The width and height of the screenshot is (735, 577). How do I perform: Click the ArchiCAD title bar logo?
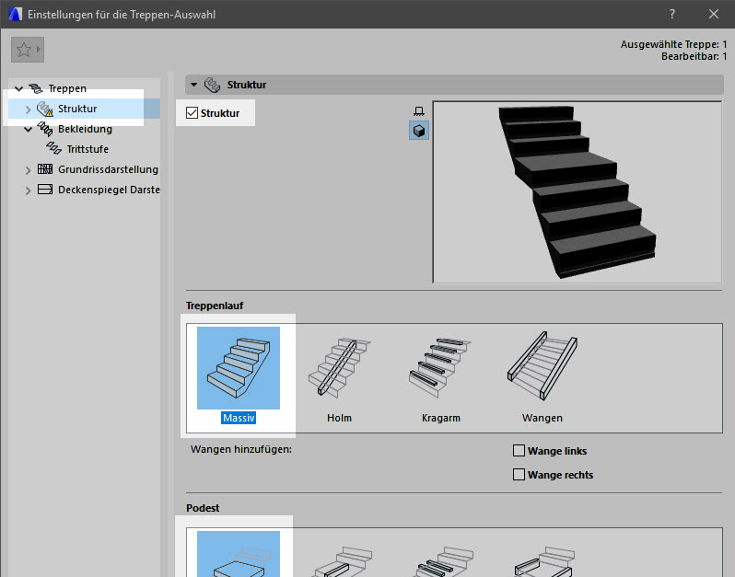tap(15, 14)
